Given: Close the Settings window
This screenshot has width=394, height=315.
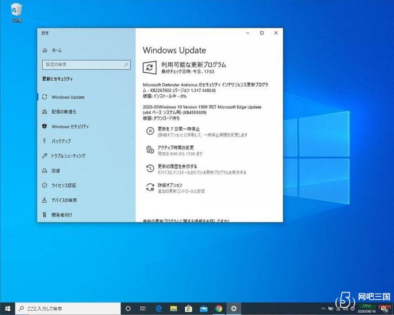Looking at the screenshot, I should 276,33.
